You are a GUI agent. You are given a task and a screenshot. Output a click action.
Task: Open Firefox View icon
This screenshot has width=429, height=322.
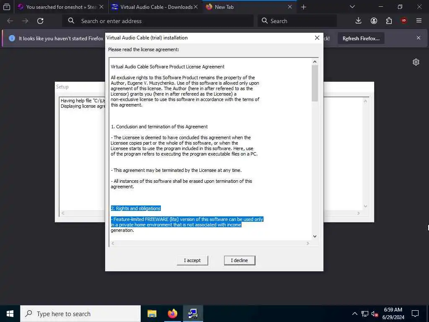click(7, 7)
